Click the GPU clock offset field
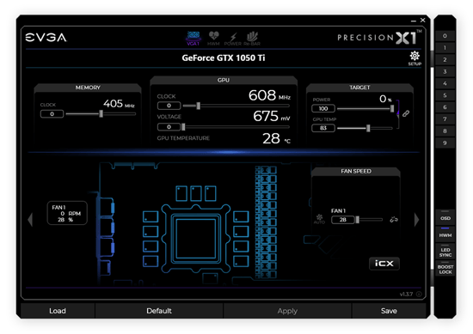Image resolution: width=473 pixels, height=334 pixels. [x=169, y=106]
